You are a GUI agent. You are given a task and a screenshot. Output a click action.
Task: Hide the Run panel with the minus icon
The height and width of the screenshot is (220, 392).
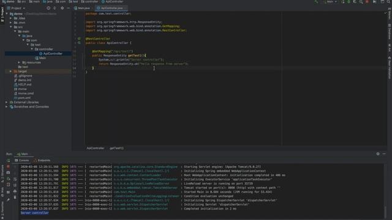384,154
